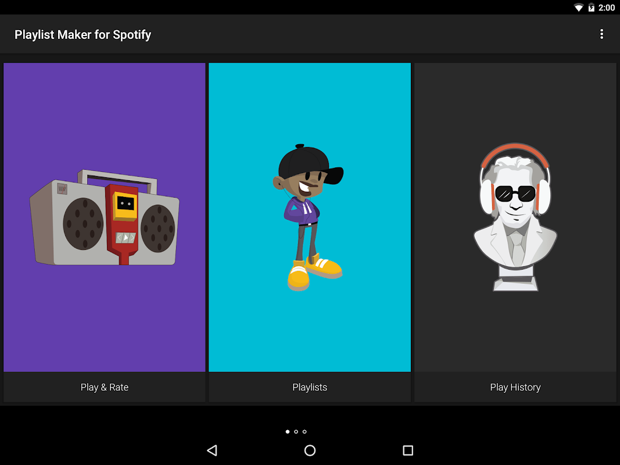
Task: Open the three-dot overflow menu
Action: click(601, 34)
